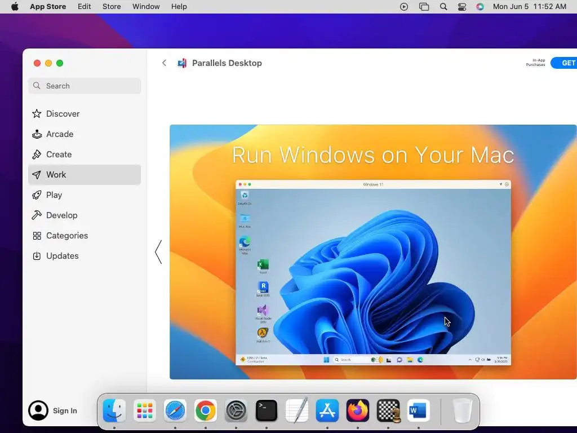
Task: Open the Store menu
Action: point(112,7)
